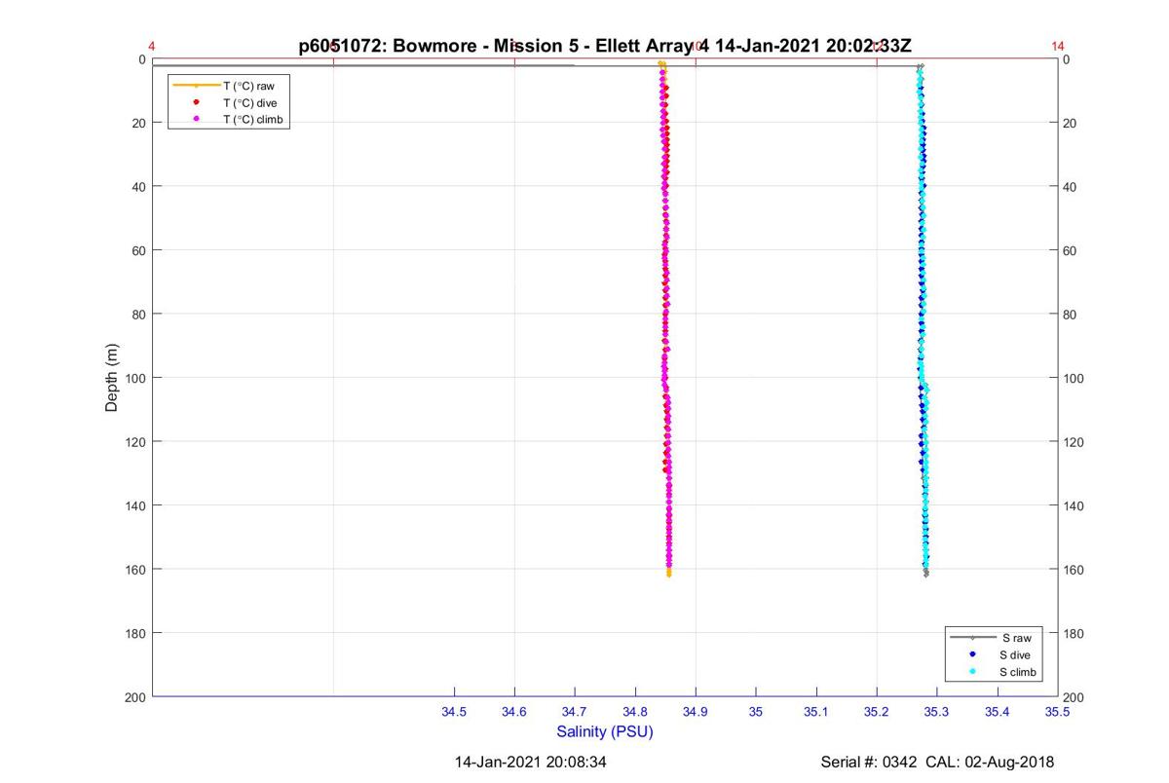This screenshot has width=1169, height=783.
Task: Click the red temperature tick '14' at top
Action: [x=1058, y=46]
